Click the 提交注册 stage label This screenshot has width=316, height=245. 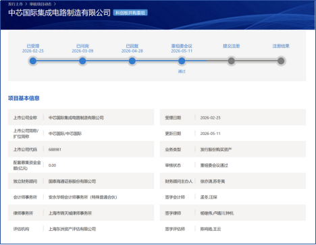[231, 46]
